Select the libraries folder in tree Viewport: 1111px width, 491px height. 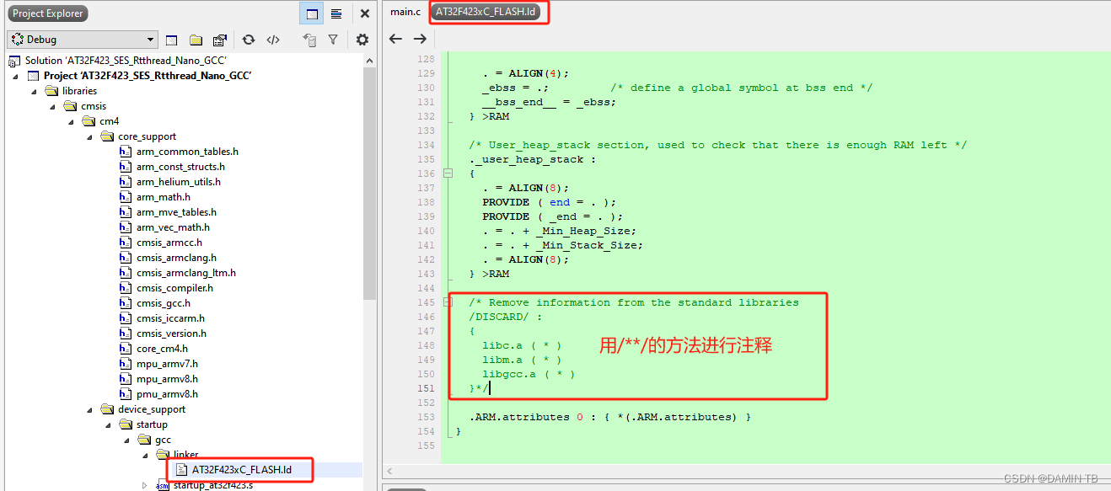click(x=79, y=91)
